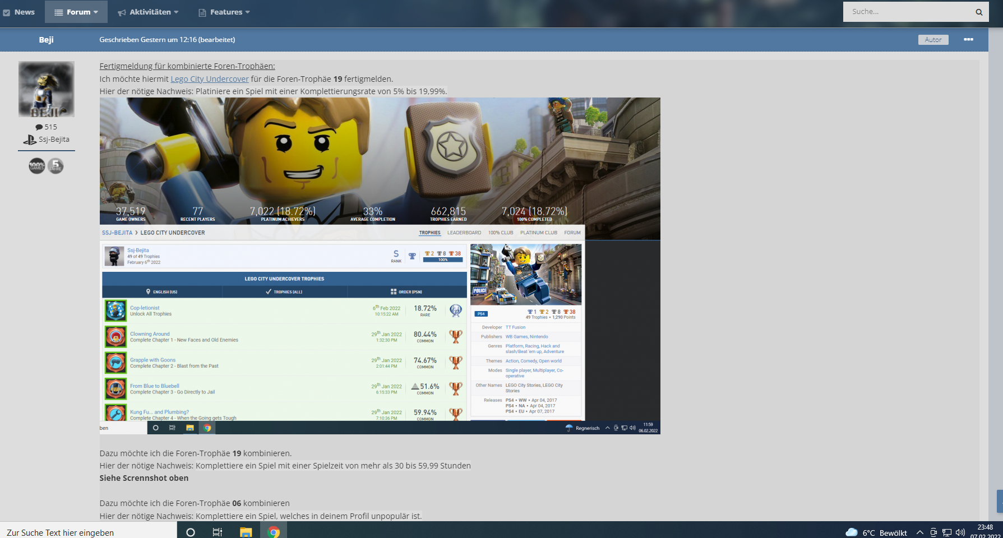Click the Lego City cover art thumbnail
The image size is (1003, 538).
[x=526, y=275]
